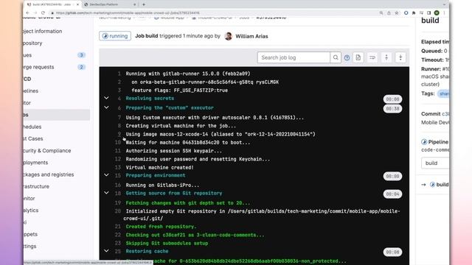Click the '00:38' duration badge
This screenshot has width=472, height=265.
coord(392,109)
